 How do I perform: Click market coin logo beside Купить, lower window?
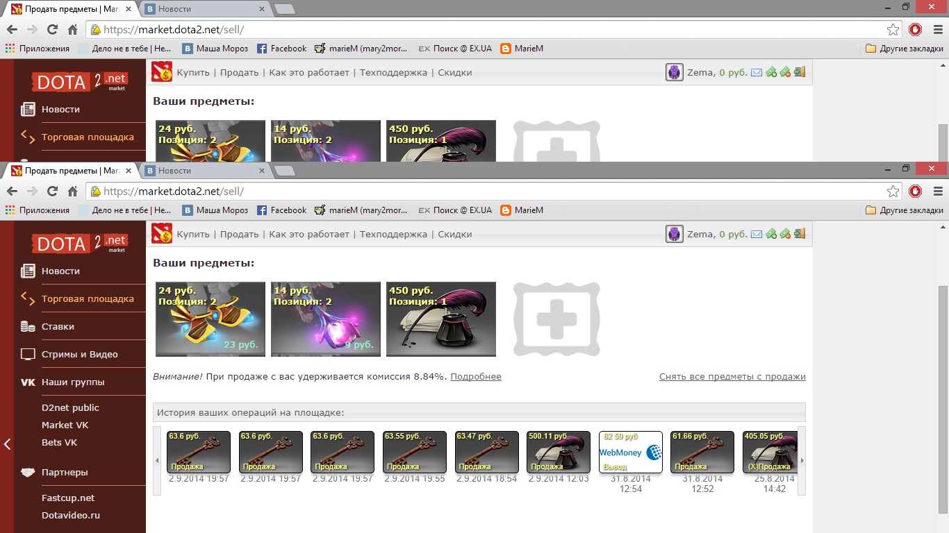coord(162,234)
